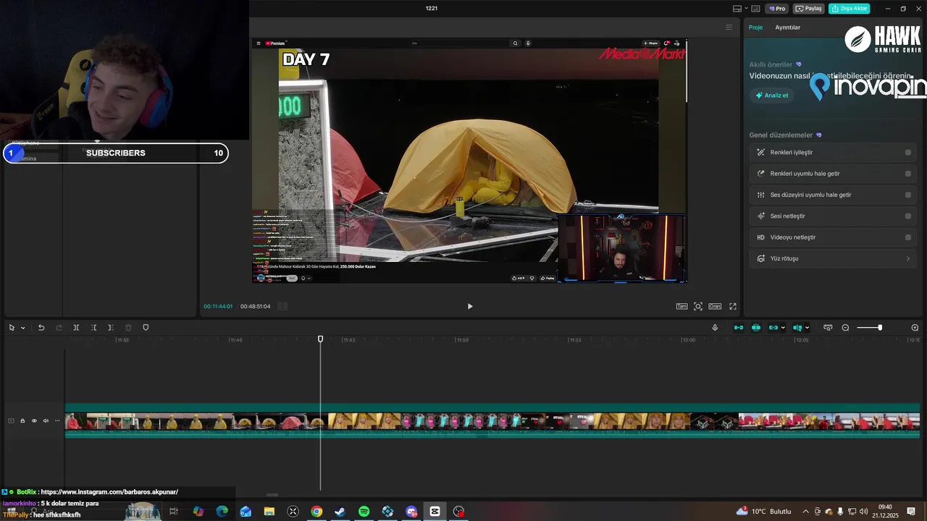Open File Explorer from the taskbar
The image size is (927, 521).
click(x=269, y=512)
